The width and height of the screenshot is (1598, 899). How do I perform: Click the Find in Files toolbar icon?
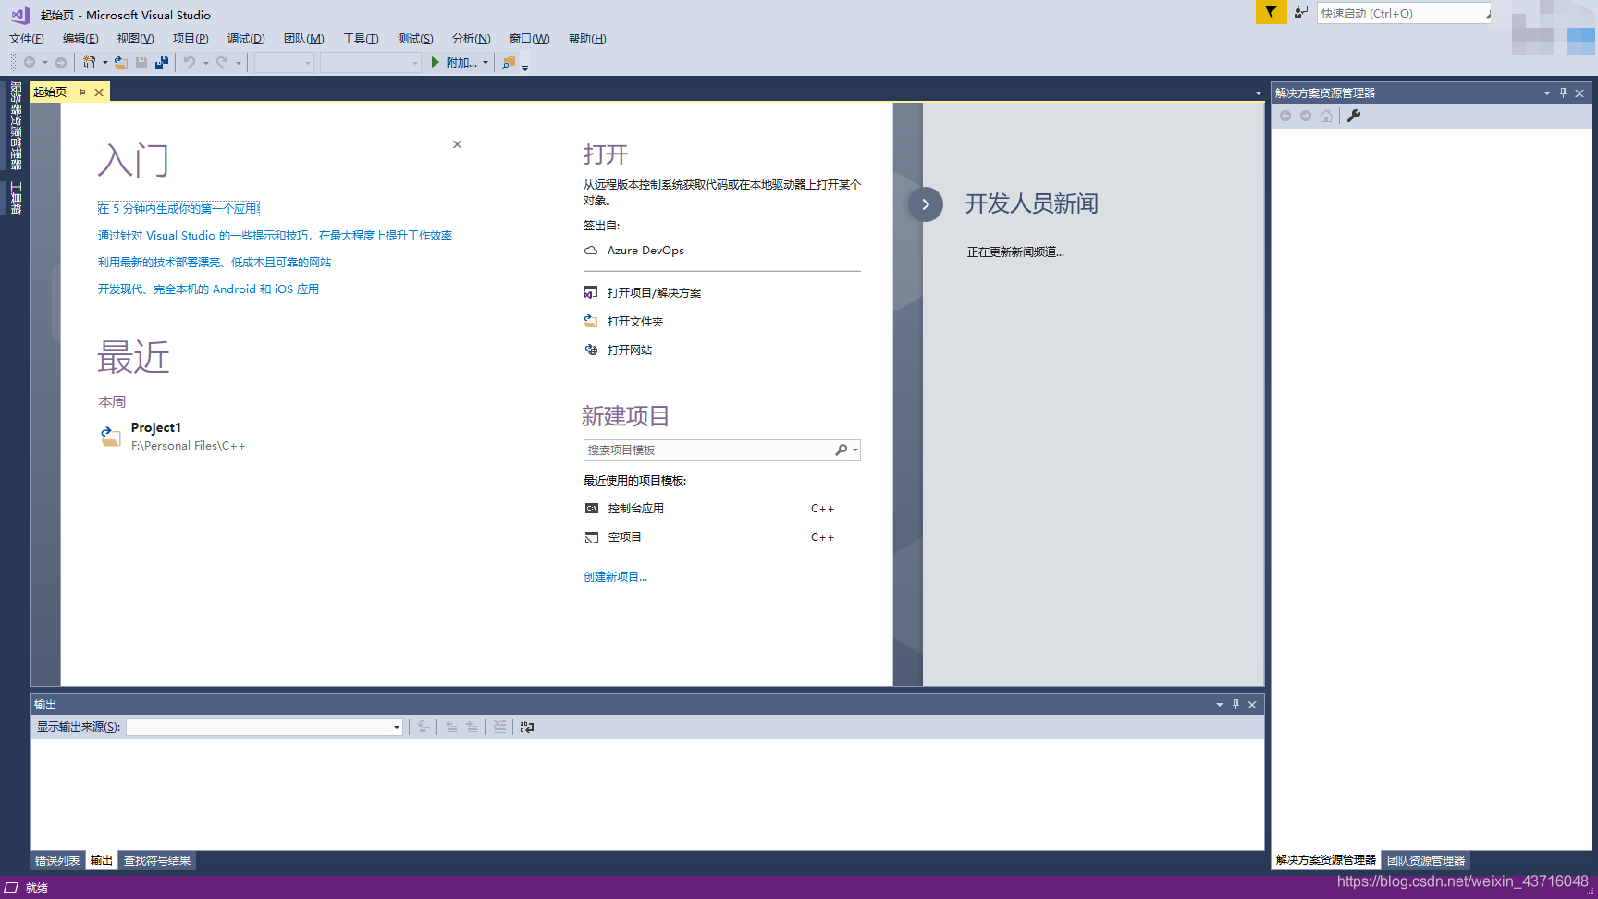[x=509, y=63]
